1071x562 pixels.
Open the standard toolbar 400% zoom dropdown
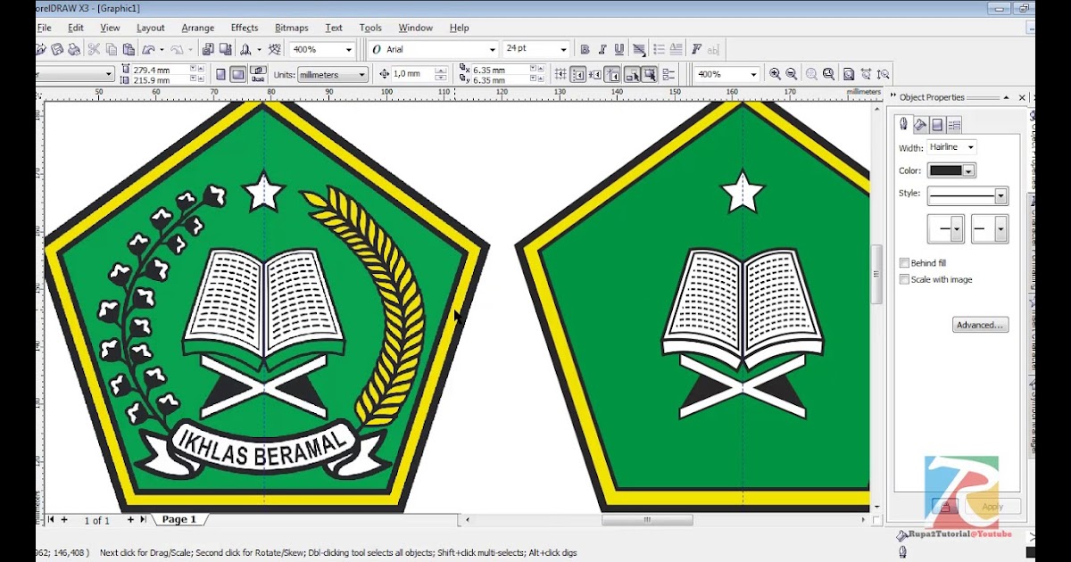tap(347, 50)
